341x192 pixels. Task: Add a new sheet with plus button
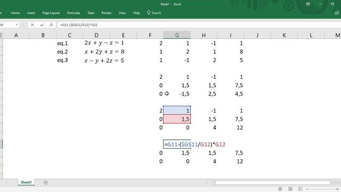[x=45, y=182]
